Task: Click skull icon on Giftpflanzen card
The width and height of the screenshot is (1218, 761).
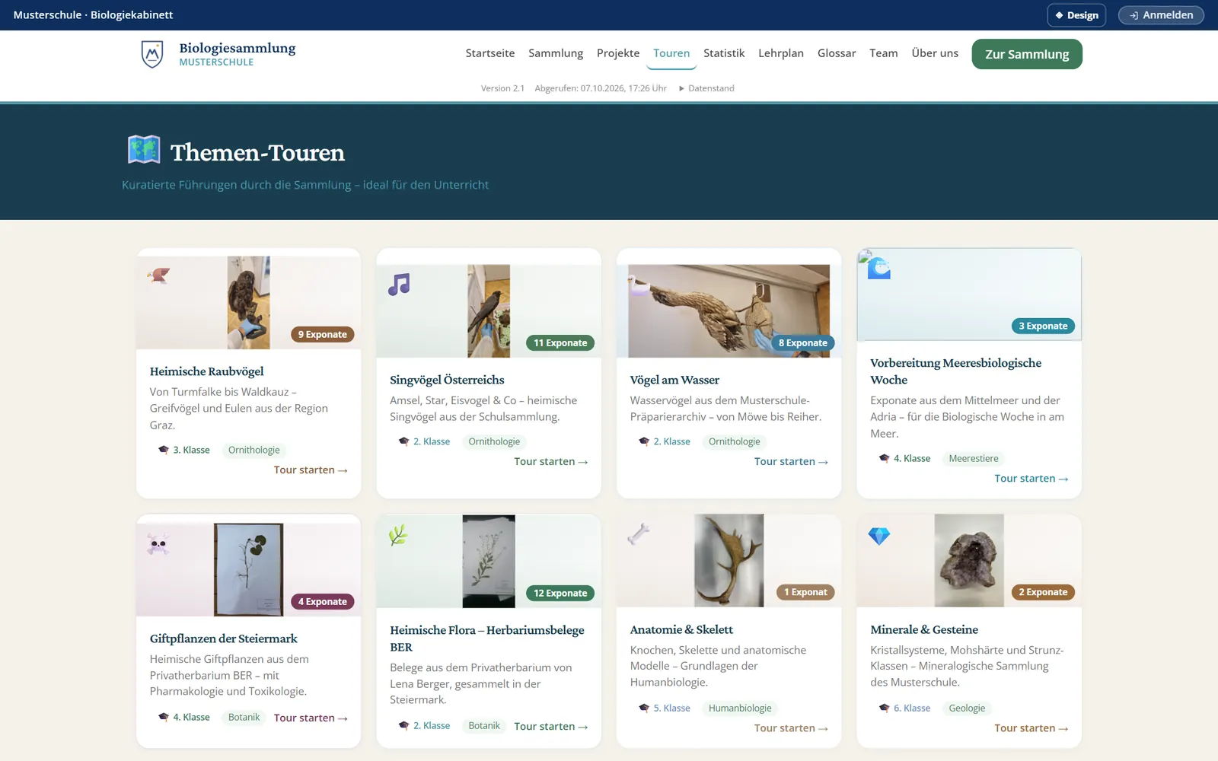Action: pyautogui.click(x=158, y=544)
